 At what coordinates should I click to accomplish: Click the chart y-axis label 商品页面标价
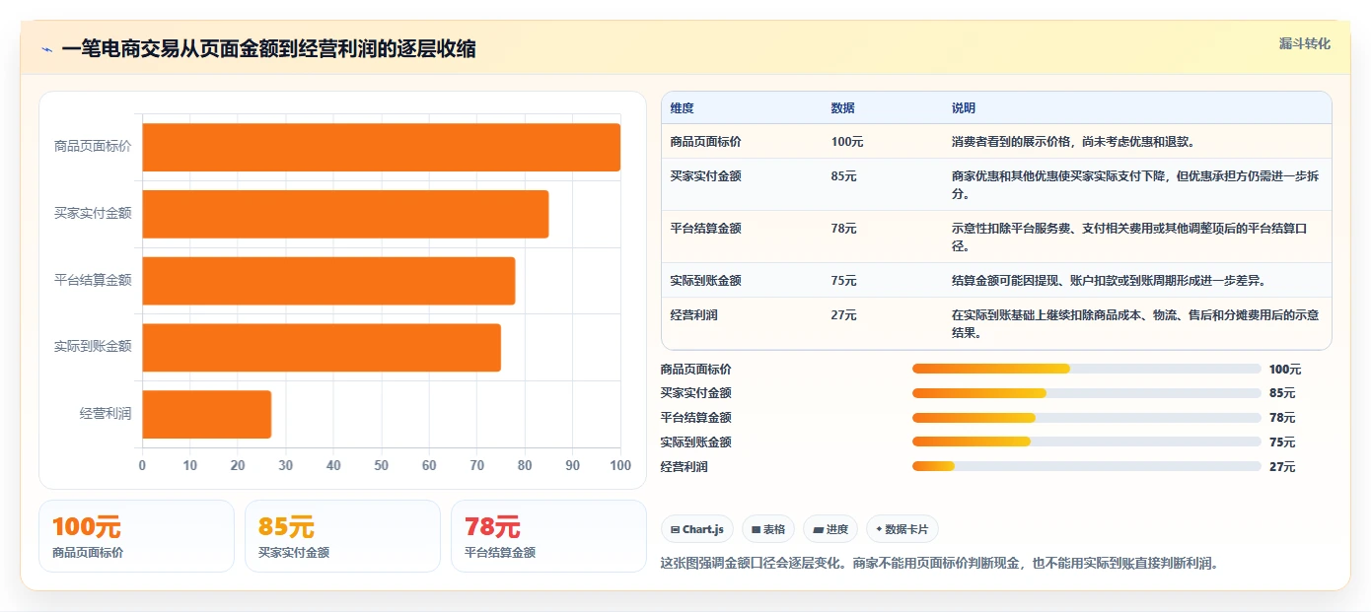93,147
